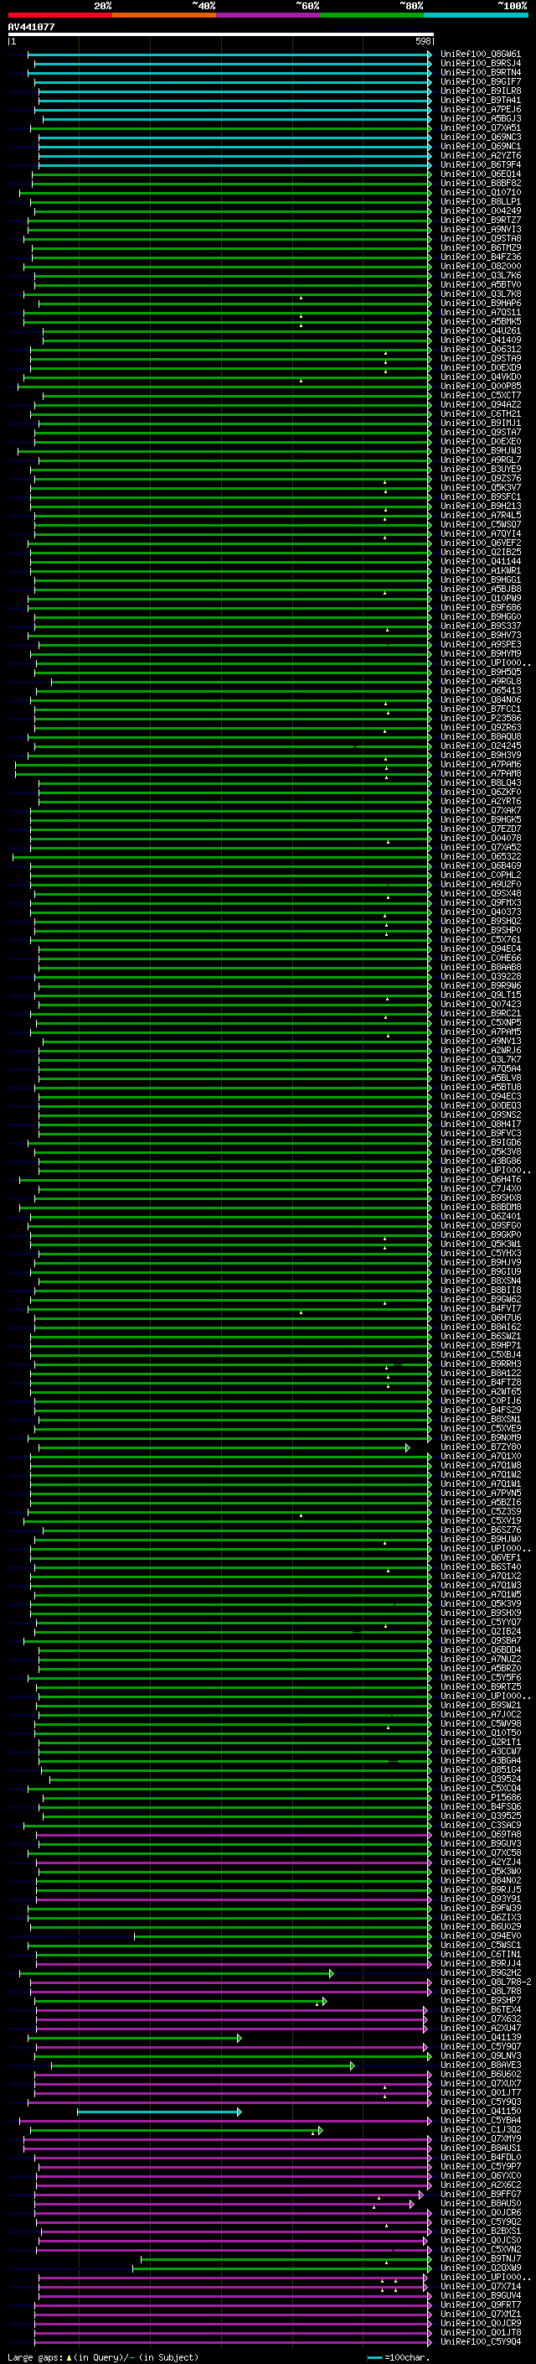Viewport: 536px width, 2364px height.
Task: Select hit label UniRef100_B8LLP1
Action: 481,202
